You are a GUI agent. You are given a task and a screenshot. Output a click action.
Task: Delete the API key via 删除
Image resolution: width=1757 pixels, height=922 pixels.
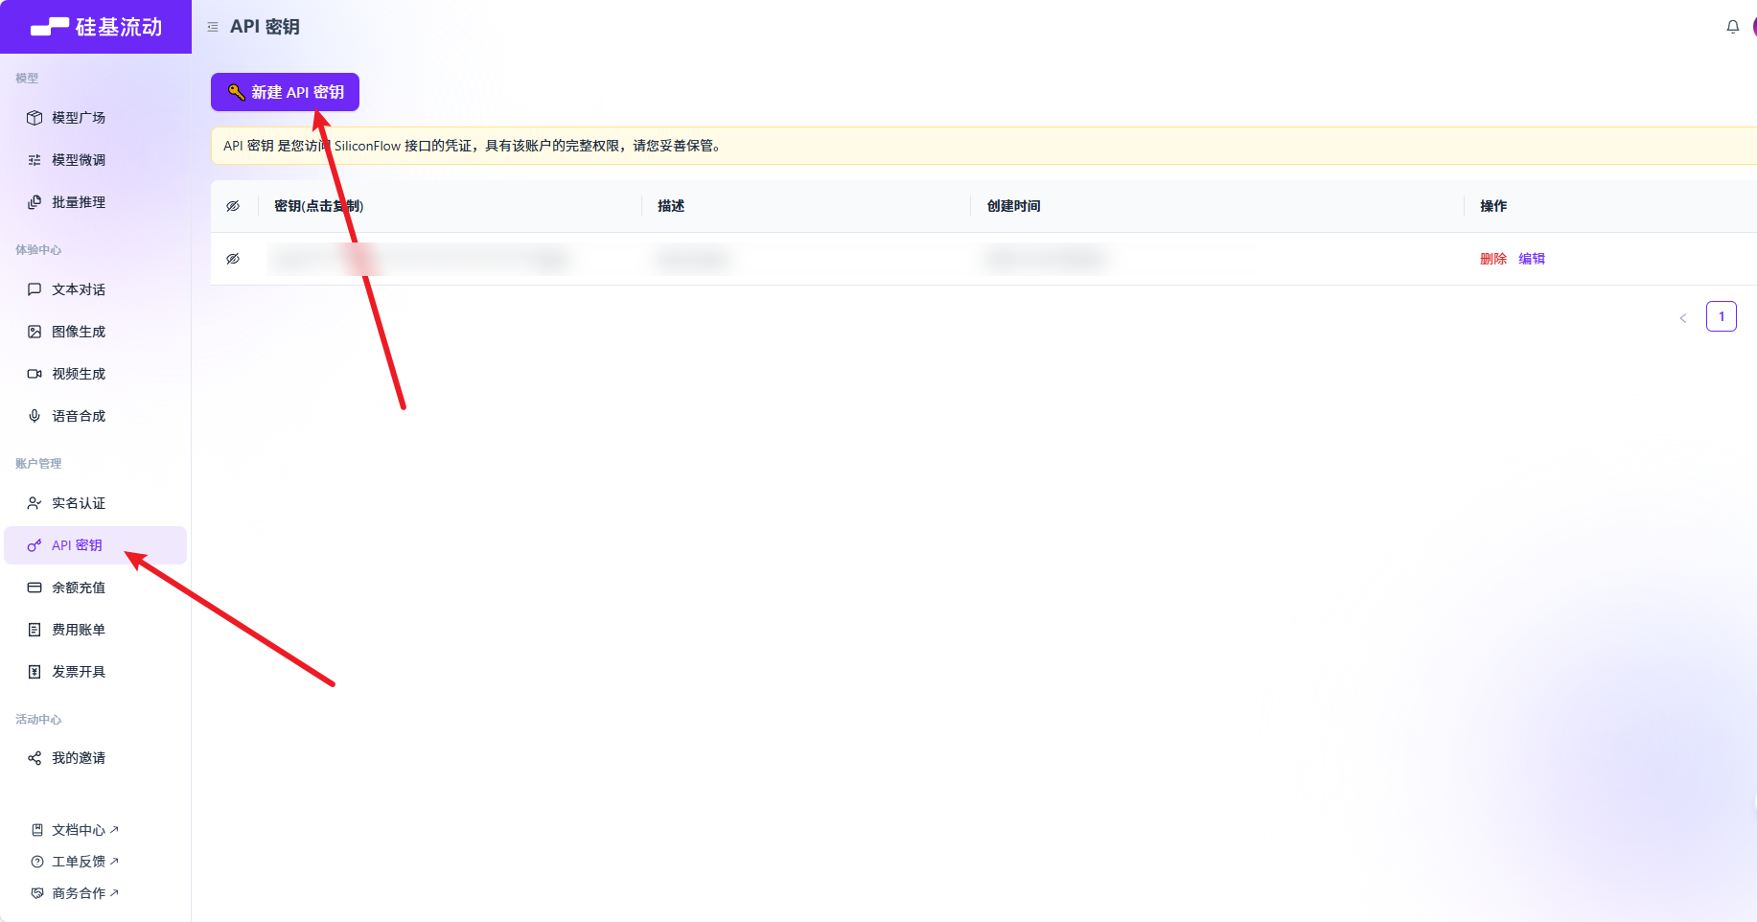click(x=1492, y=259)
